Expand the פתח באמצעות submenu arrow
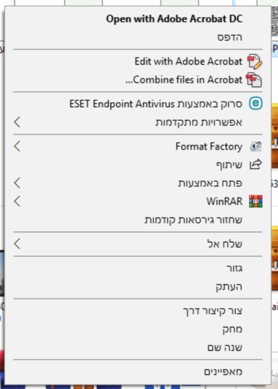278x389 pixels. coord(17,183)
